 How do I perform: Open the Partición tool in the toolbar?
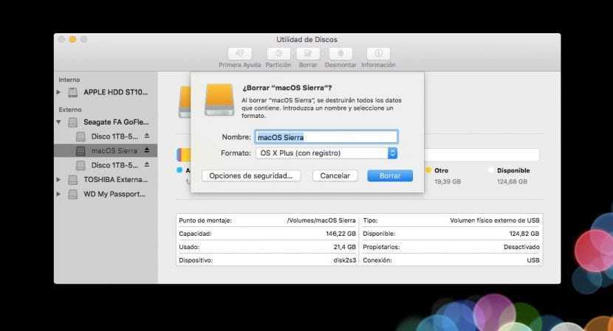278,54
